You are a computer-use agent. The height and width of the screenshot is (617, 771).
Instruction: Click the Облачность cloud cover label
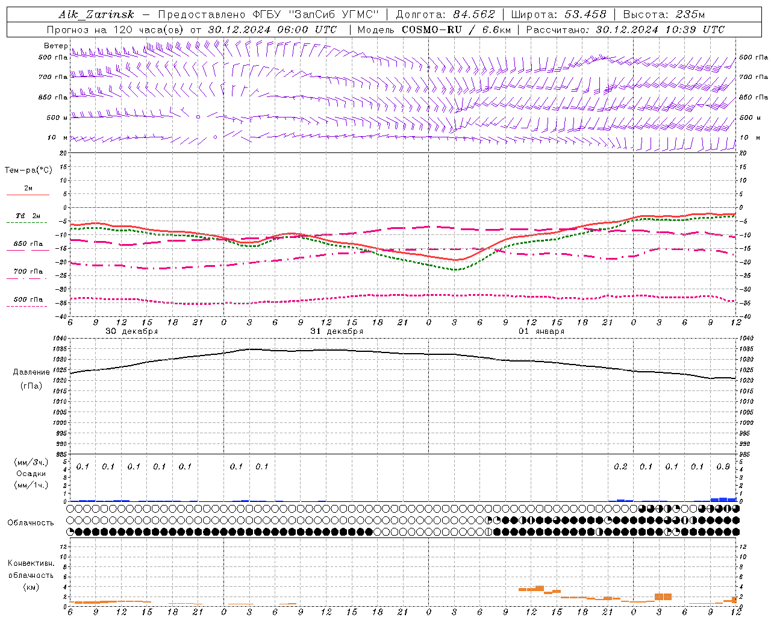click(x=31, y=523)
